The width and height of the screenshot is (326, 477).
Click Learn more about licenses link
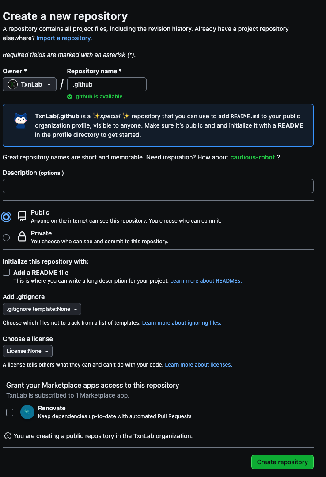pos(198,365)
